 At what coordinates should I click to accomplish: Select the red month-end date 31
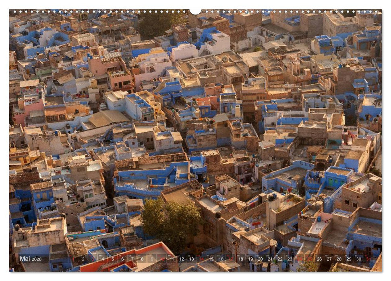[368, 259]
